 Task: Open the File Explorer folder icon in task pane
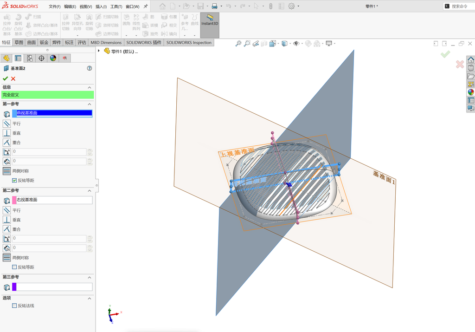coord(470,76)
